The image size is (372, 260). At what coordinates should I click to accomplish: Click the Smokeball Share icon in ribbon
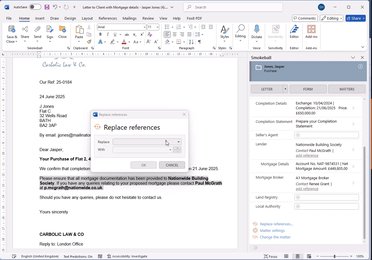coord(25,29)
